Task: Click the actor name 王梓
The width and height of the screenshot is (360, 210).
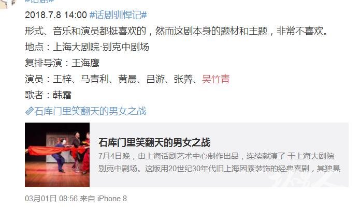Action: pyautogui.click(x=62, y=79)
